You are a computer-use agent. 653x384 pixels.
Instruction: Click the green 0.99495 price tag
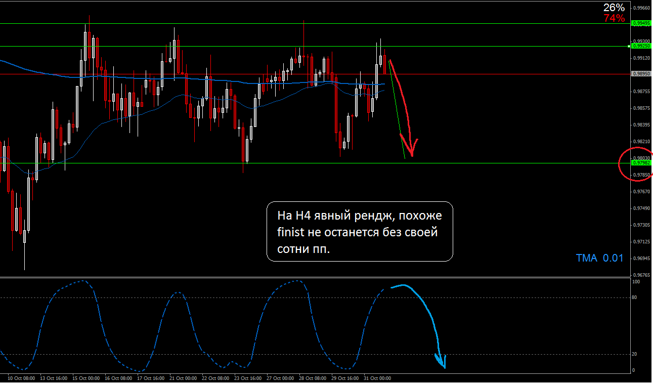[x=641, y=23]
